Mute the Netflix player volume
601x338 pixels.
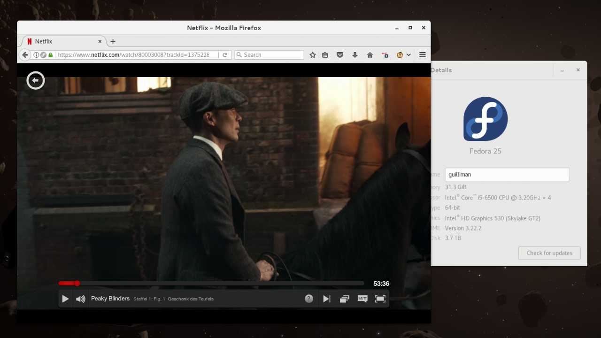[81, 299]
